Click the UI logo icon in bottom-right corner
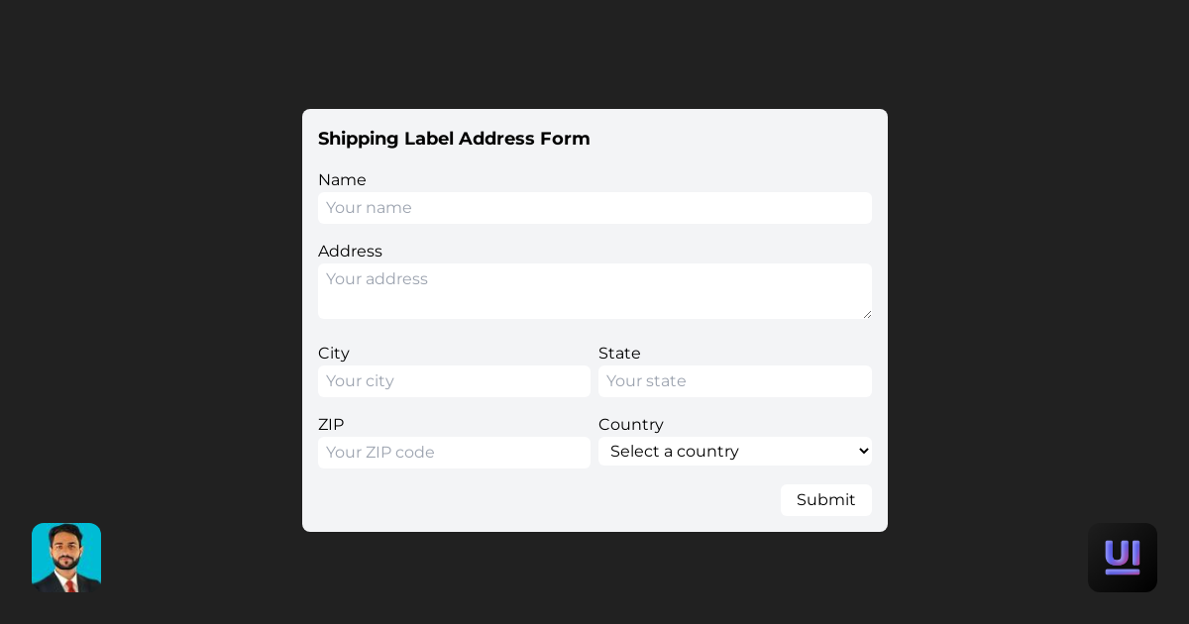This screenshot has width=1189, height=624. click(1122, 557)
